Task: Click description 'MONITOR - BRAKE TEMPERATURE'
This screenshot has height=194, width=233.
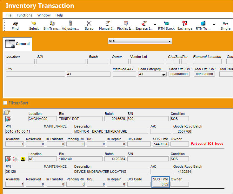Action: 111,131
